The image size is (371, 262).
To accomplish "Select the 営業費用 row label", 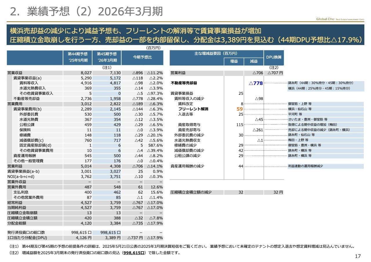I will [15, 104].
